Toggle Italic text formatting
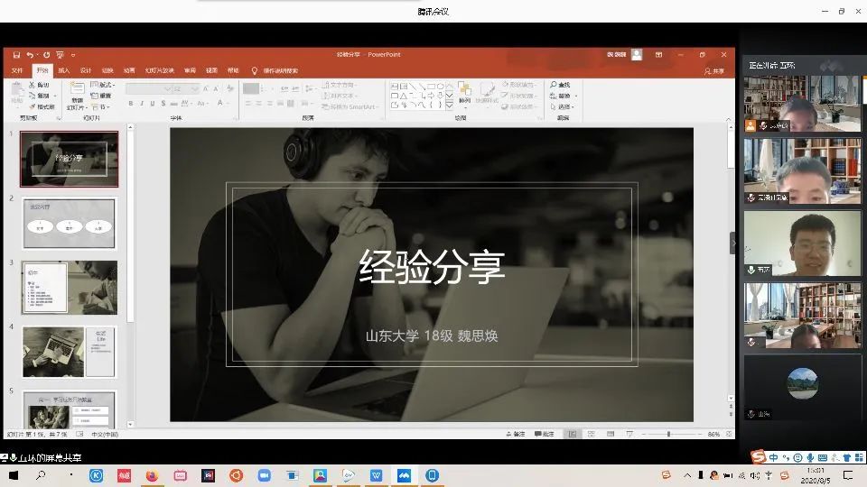The width and height of the screenshot is (867, 487). coord(141,104)
